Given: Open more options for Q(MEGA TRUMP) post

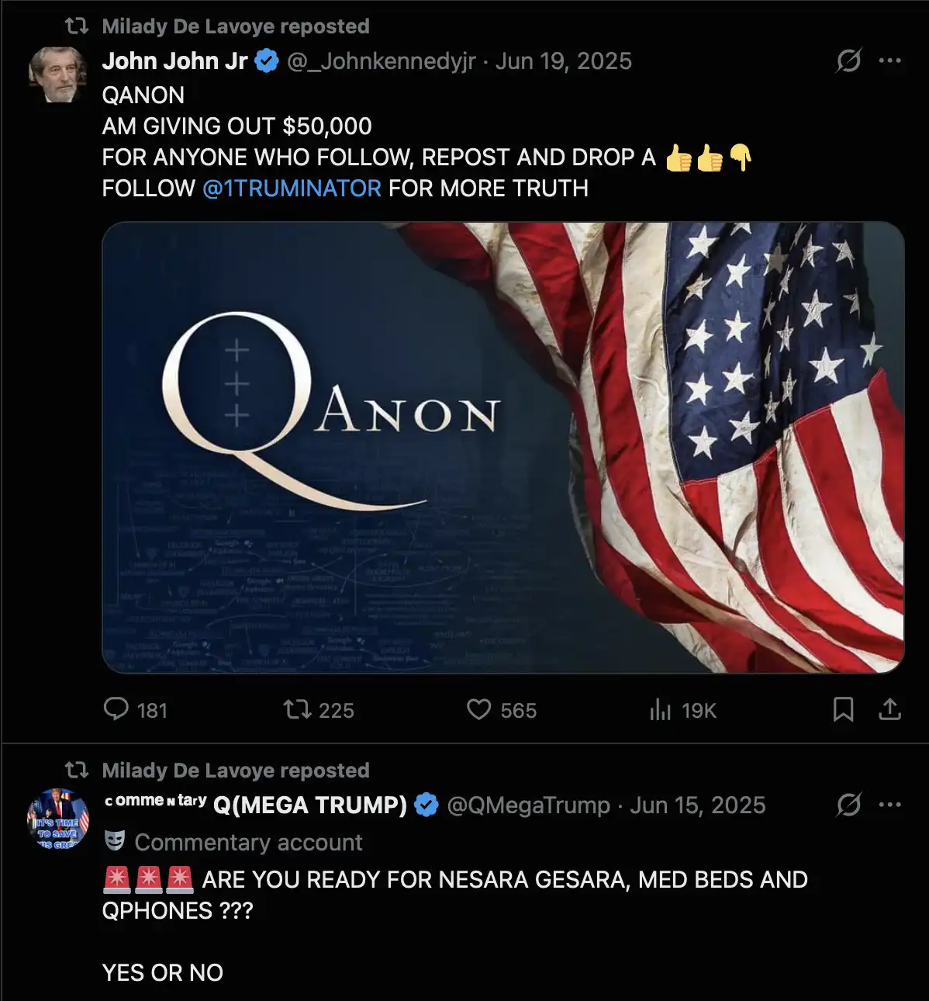Looking at the screenshot, I should coord(889,805).
